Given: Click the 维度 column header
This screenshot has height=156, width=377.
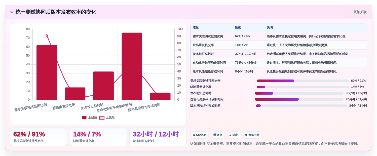Looking at the screenshot, I should [196, 28].
